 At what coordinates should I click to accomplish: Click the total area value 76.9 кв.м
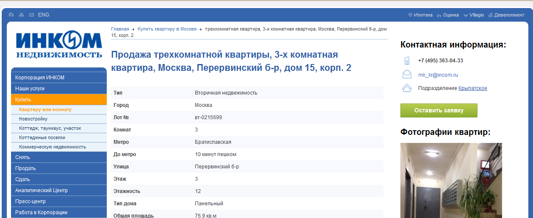[205, 216]
